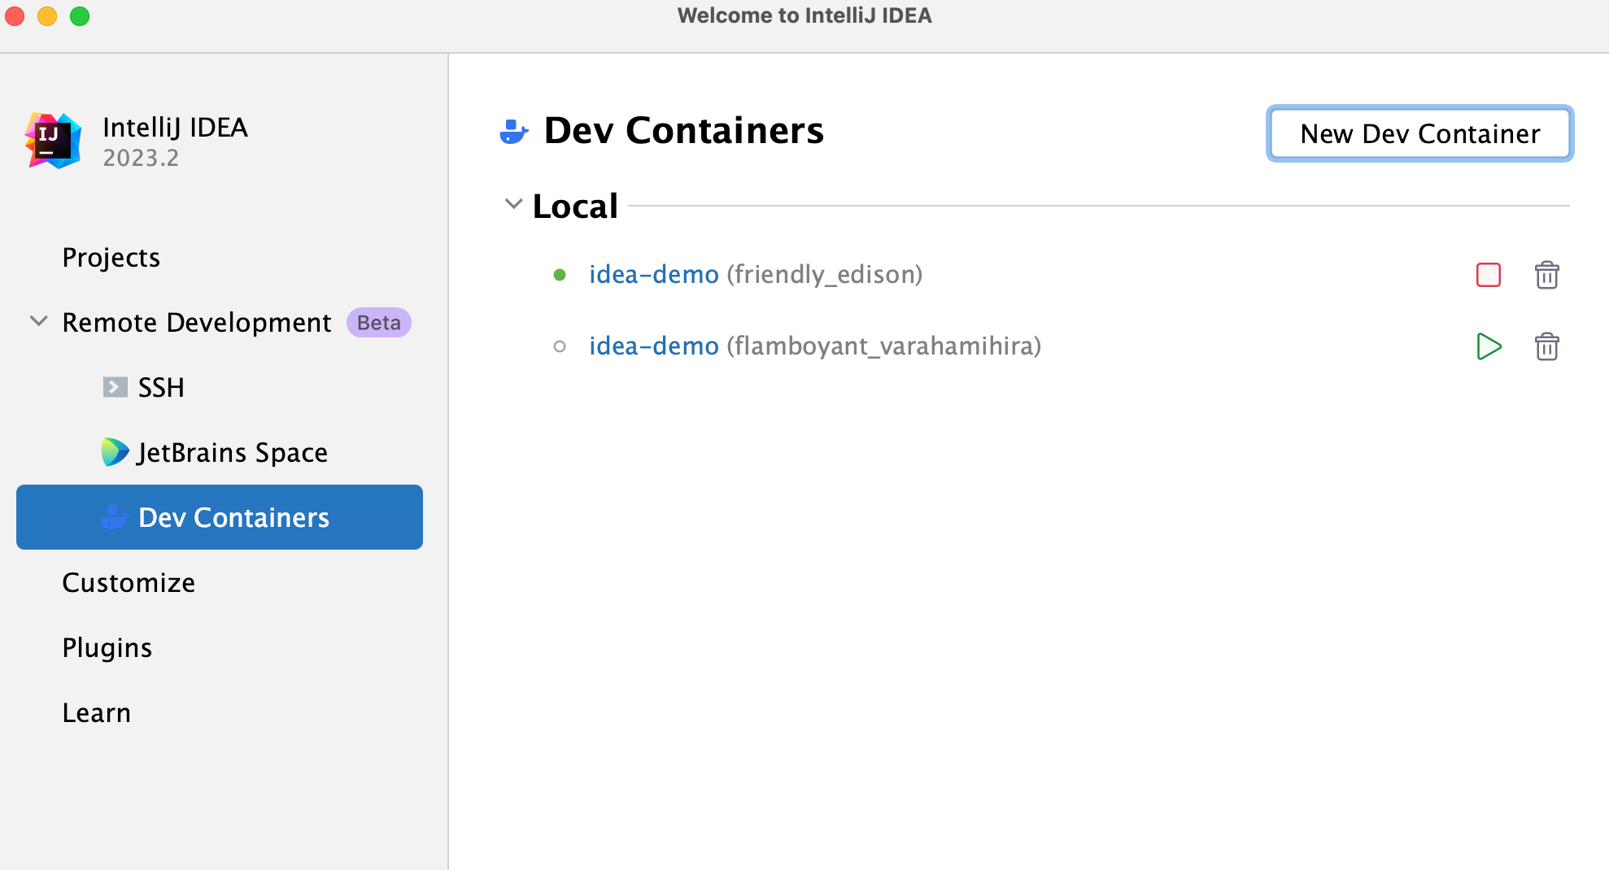Open the idea-demo link for flamboyant_varahamihira
Screen dimensions: 1609x870
pos(654,346)
